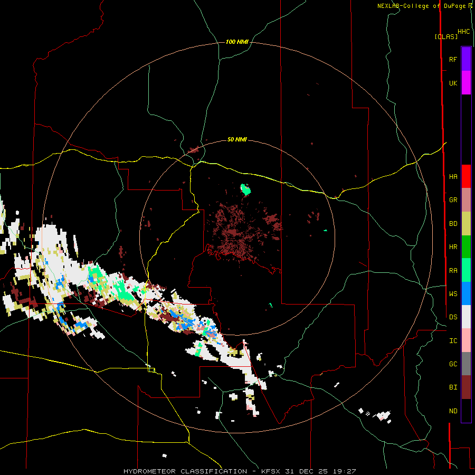Click the 50 NMI range ring label
The image size is (475, 475).
237,139
